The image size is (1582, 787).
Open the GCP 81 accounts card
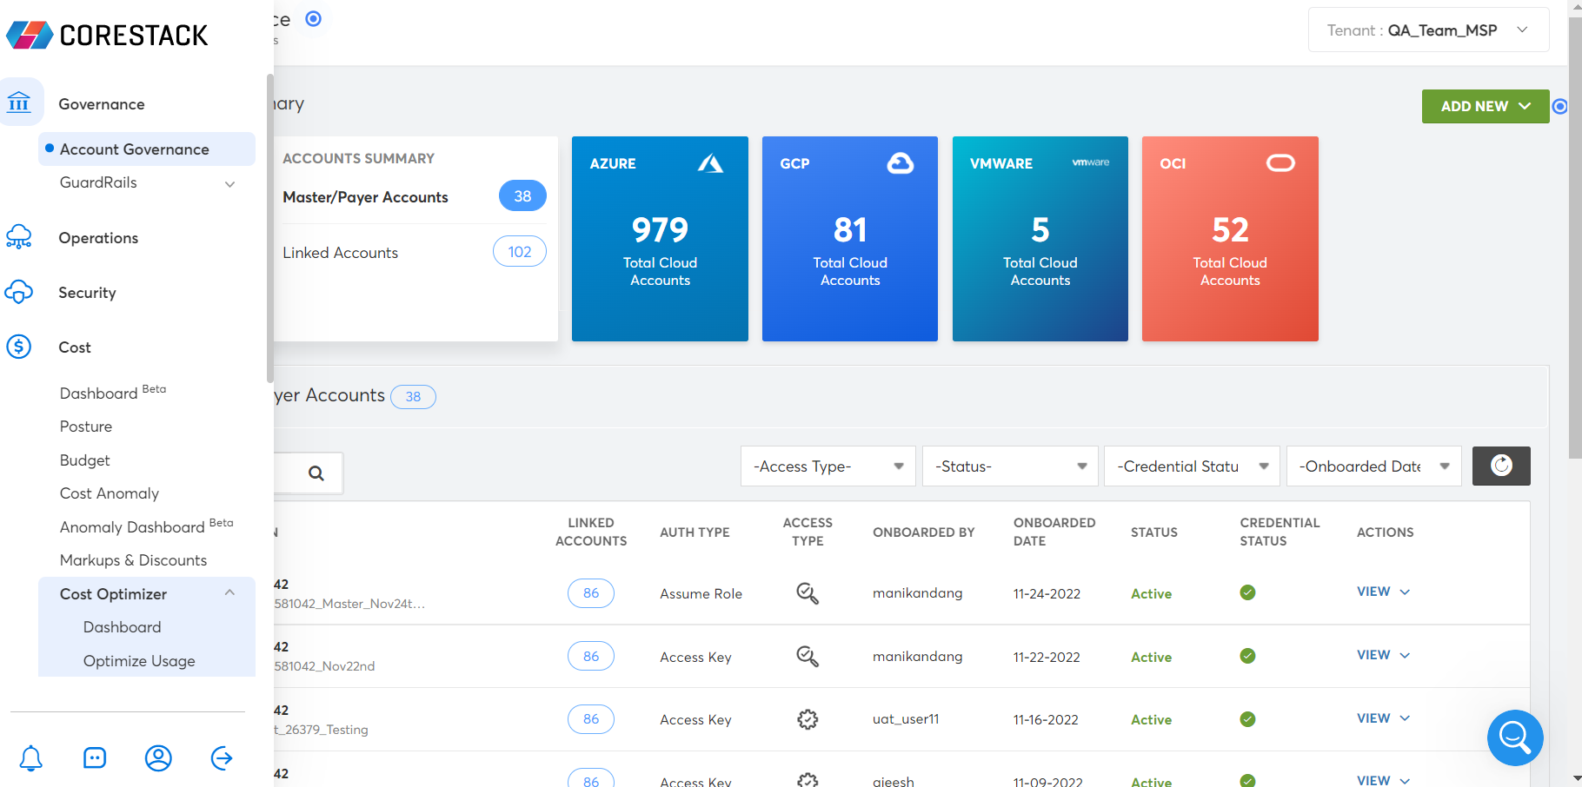[x=850, y=239]
